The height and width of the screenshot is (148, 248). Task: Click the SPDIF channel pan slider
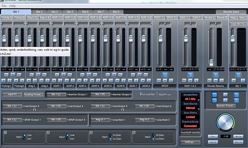click(165, 24)
